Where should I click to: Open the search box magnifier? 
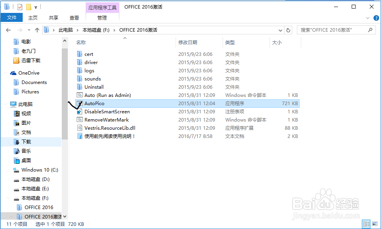click(370, 30)
